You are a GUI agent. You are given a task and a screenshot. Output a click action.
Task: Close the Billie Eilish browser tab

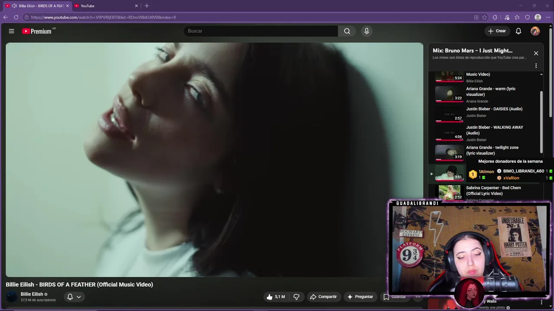(x=68, y=6)
